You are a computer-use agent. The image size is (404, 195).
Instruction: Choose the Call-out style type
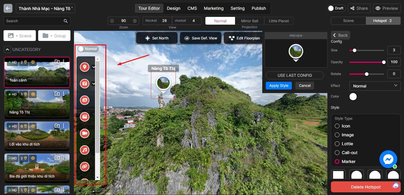click(337, 153)
